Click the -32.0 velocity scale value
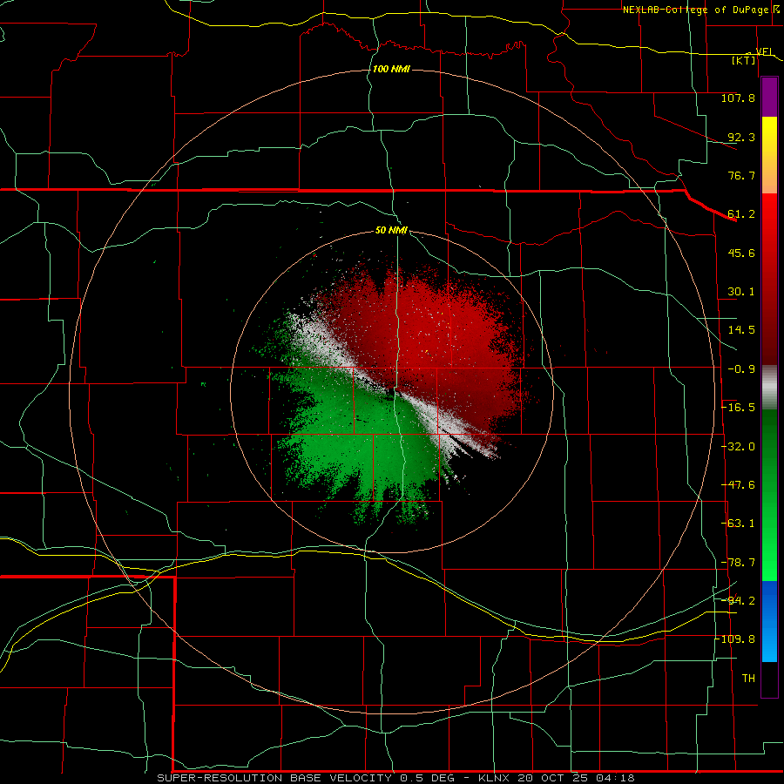This screenshot has height=784, width=784. [x=739, y=447]
